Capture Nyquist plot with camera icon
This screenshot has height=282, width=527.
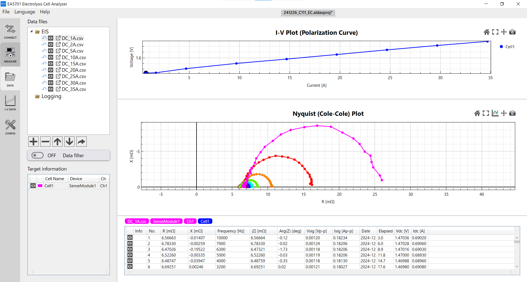click(512, 113)
